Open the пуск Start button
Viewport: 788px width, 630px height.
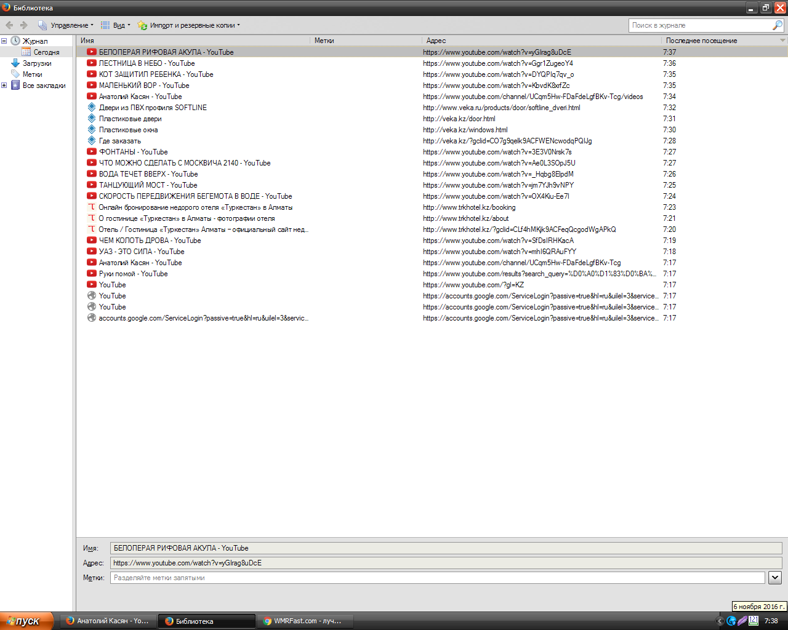[27, 621]
